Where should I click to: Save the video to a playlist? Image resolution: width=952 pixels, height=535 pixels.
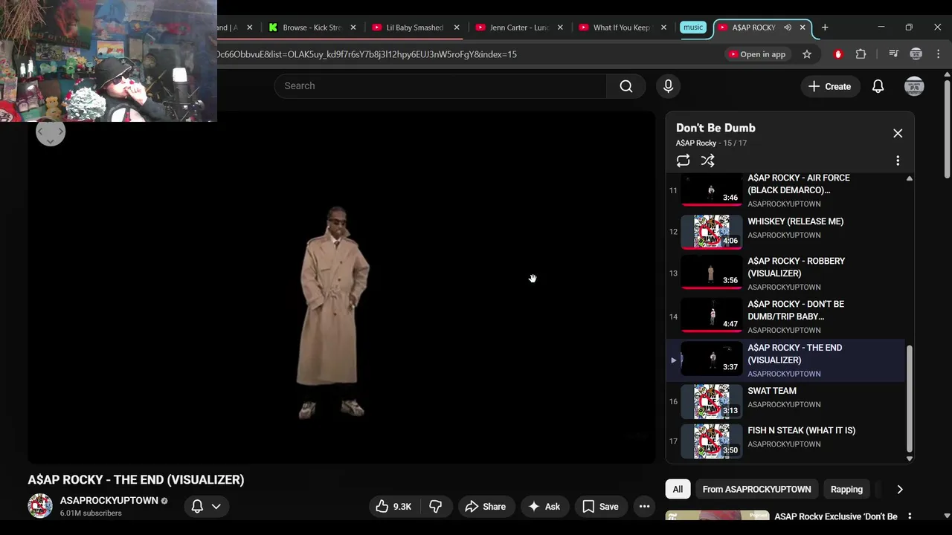[600, 507]
